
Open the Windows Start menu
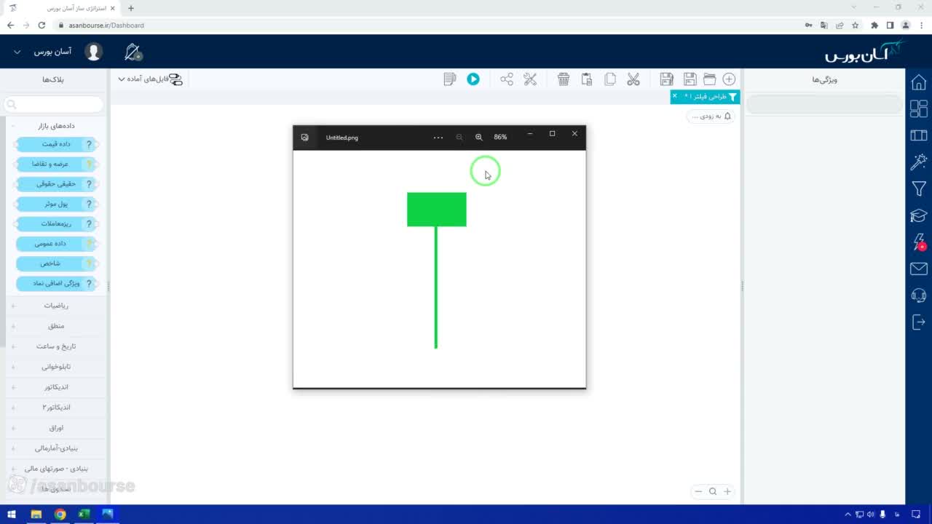12,515
